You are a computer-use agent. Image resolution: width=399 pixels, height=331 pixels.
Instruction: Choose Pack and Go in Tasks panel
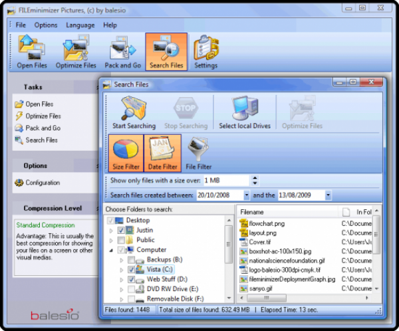tap(38, 128)
